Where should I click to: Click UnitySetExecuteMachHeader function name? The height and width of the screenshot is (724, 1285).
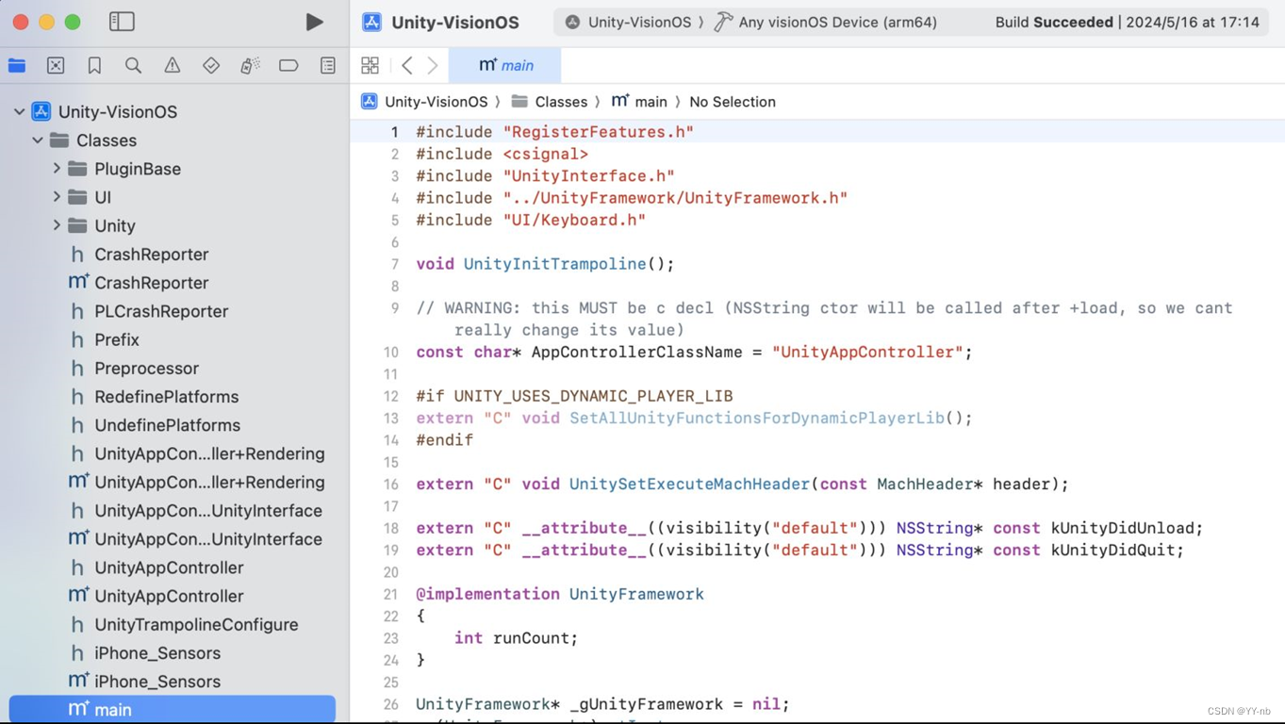pyautogui.click(x=689, y=484)
